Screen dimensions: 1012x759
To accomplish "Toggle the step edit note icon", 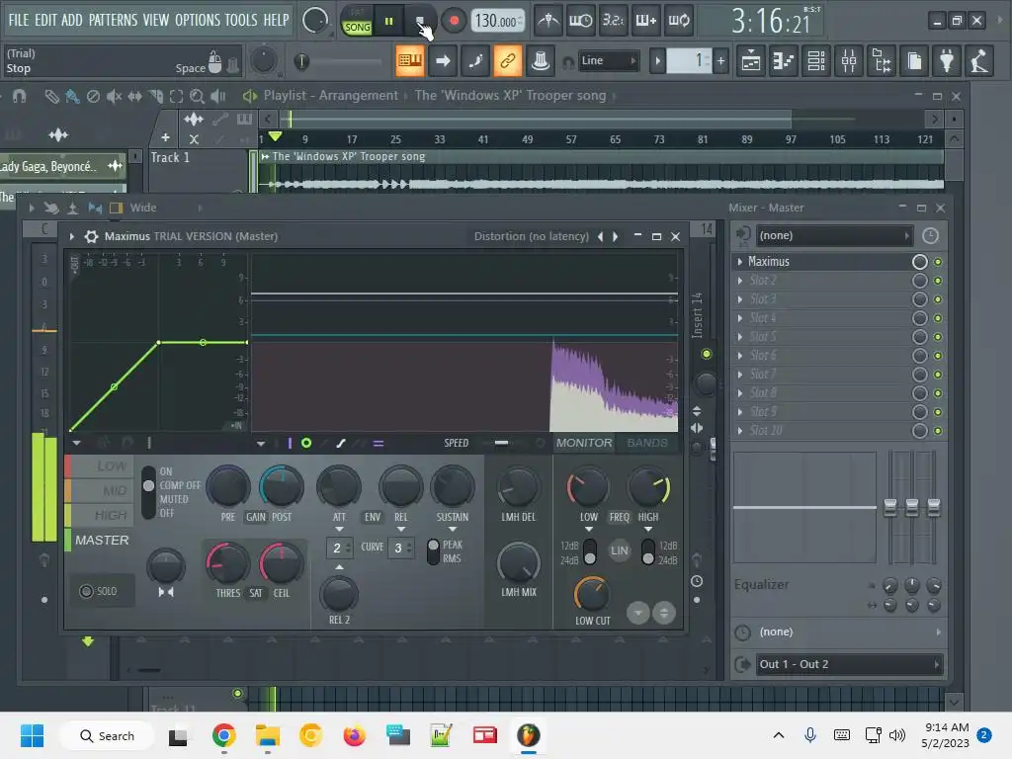I will tap(475, 60).
